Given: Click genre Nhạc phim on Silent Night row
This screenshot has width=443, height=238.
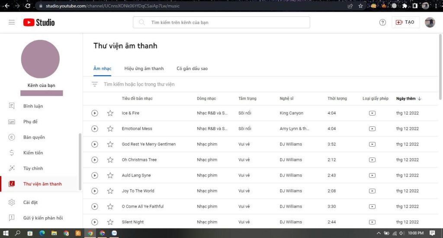Looking at the screenshot, I should (207, 222).
